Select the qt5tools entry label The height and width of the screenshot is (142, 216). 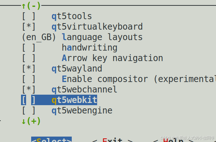(x=72, y=16)
